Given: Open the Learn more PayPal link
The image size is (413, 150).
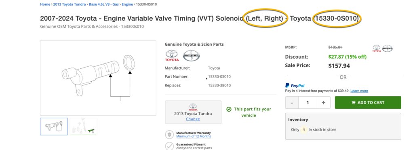Looking at the screenshot, I should (359, 91).
